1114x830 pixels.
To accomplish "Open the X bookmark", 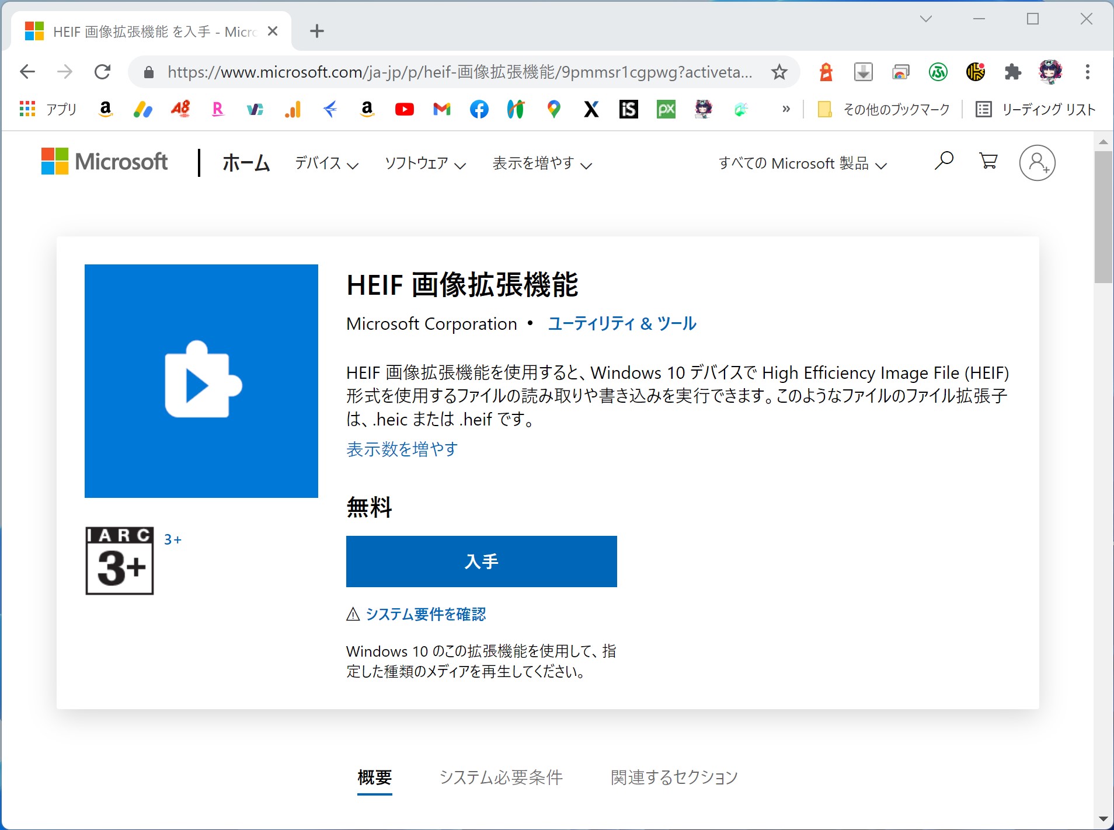I will click(x=591, y=109).
